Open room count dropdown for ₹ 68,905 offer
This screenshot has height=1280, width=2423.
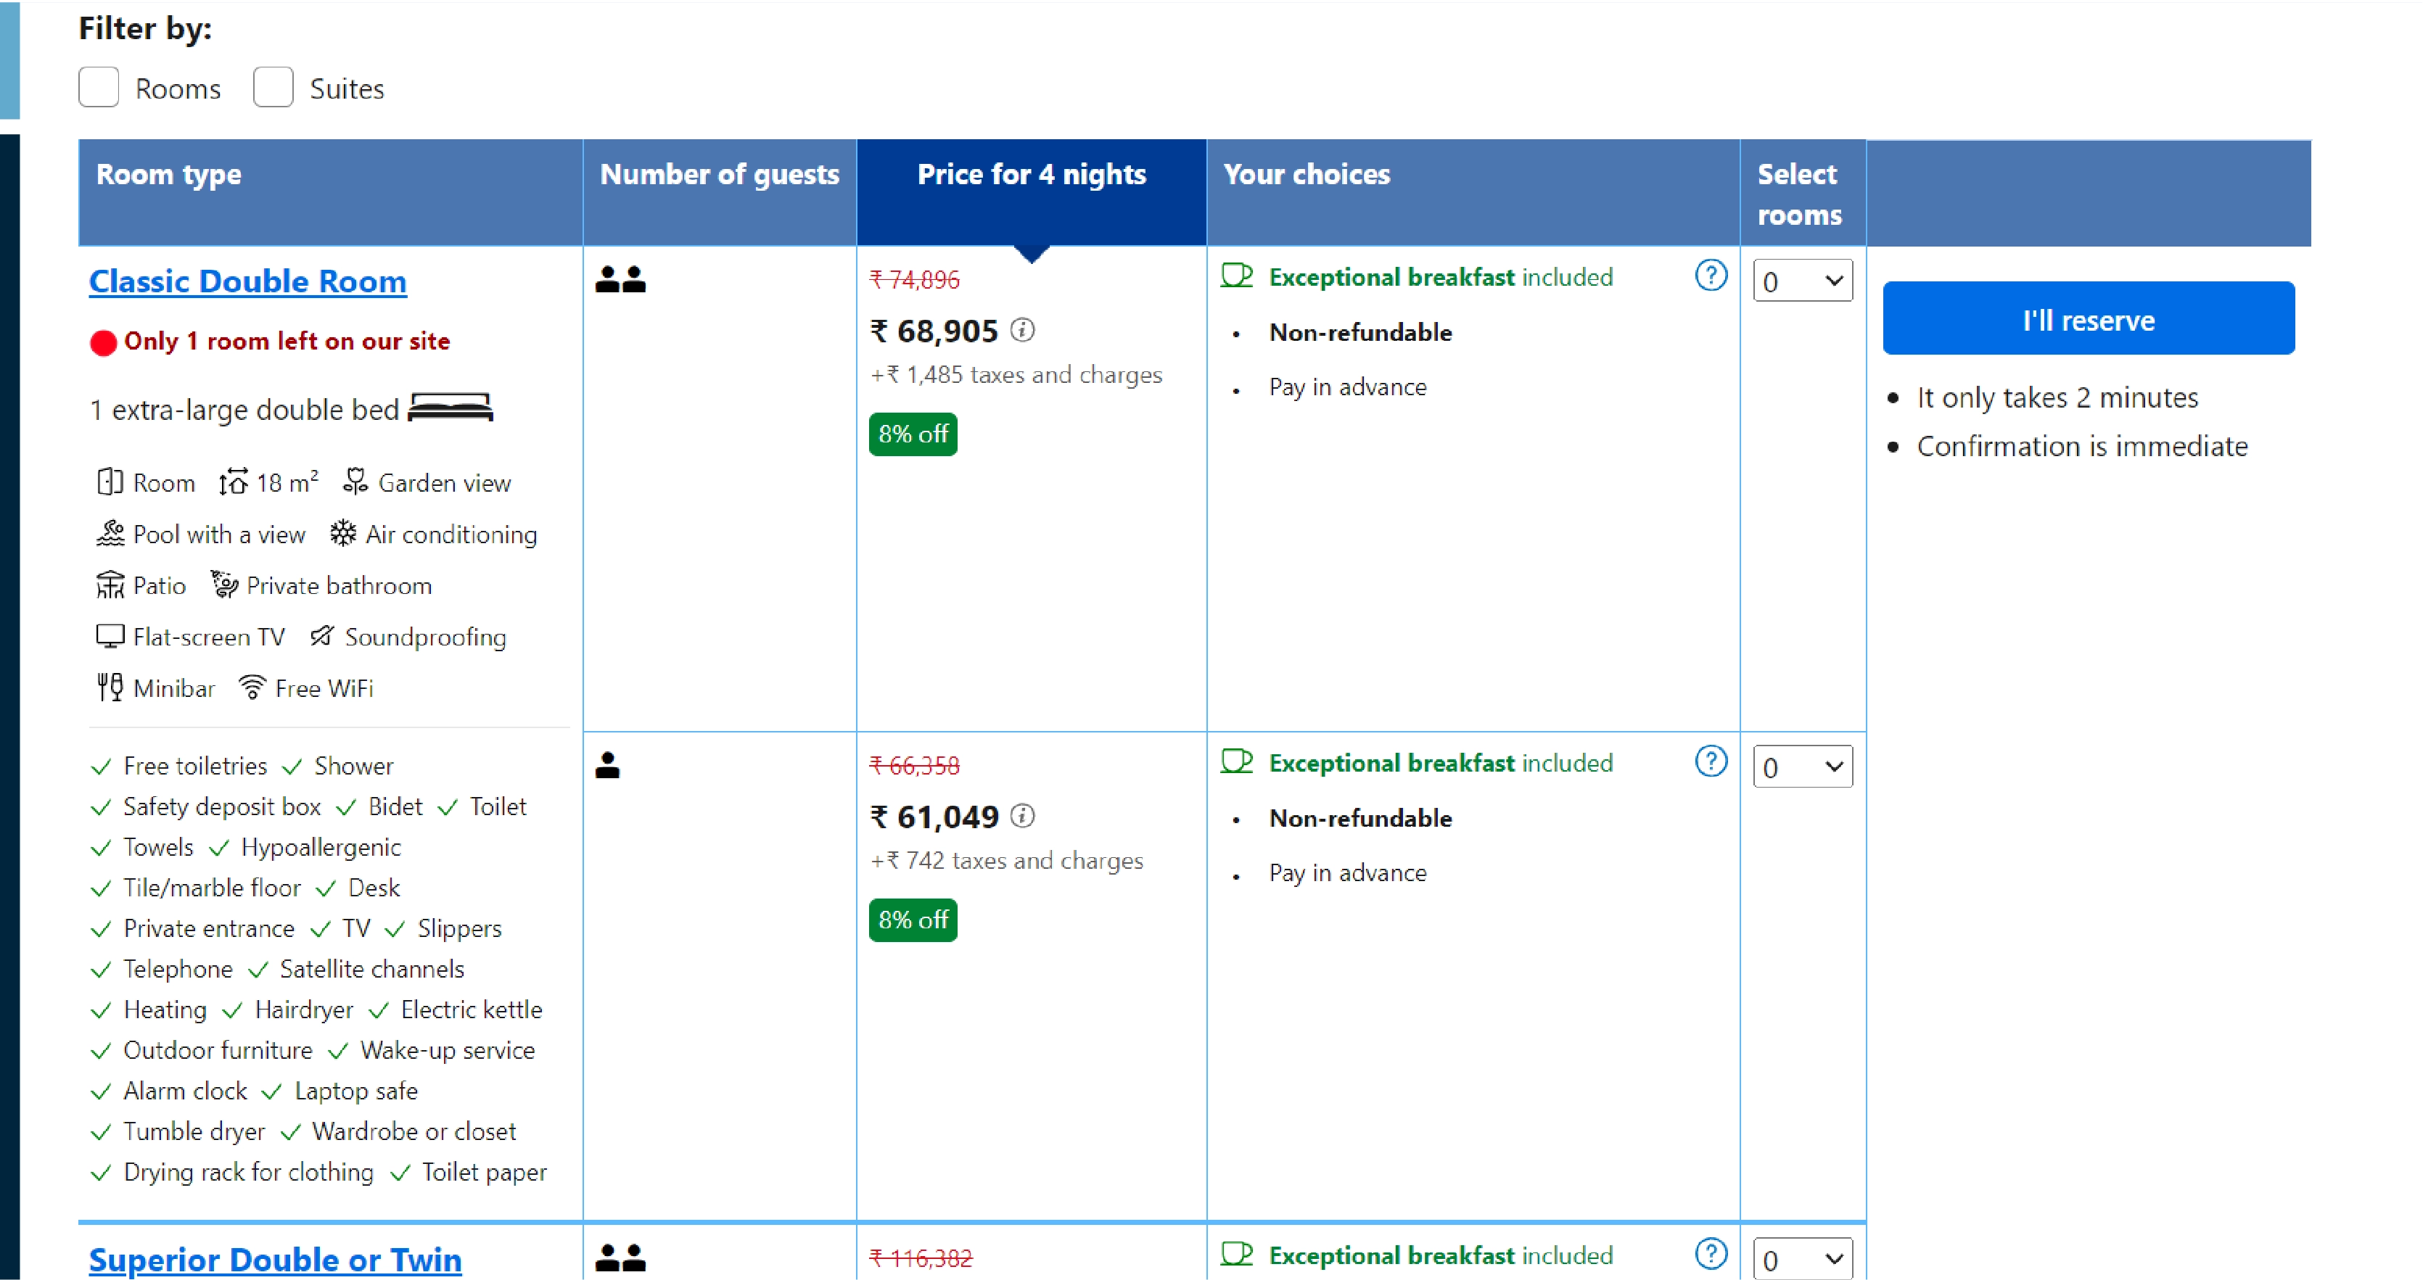1802,281
